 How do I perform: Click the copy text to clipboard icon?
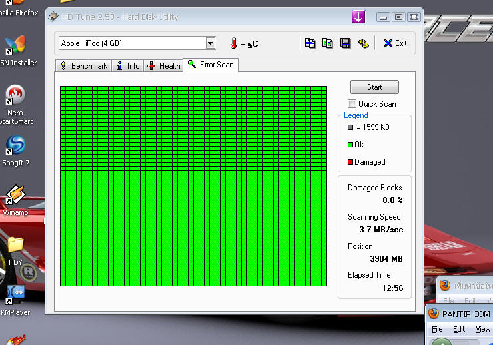(310, 43)
